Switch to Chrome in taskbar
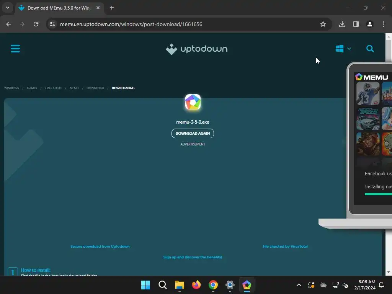Viewport: 392px width, 294px height. tap(213, 285)
